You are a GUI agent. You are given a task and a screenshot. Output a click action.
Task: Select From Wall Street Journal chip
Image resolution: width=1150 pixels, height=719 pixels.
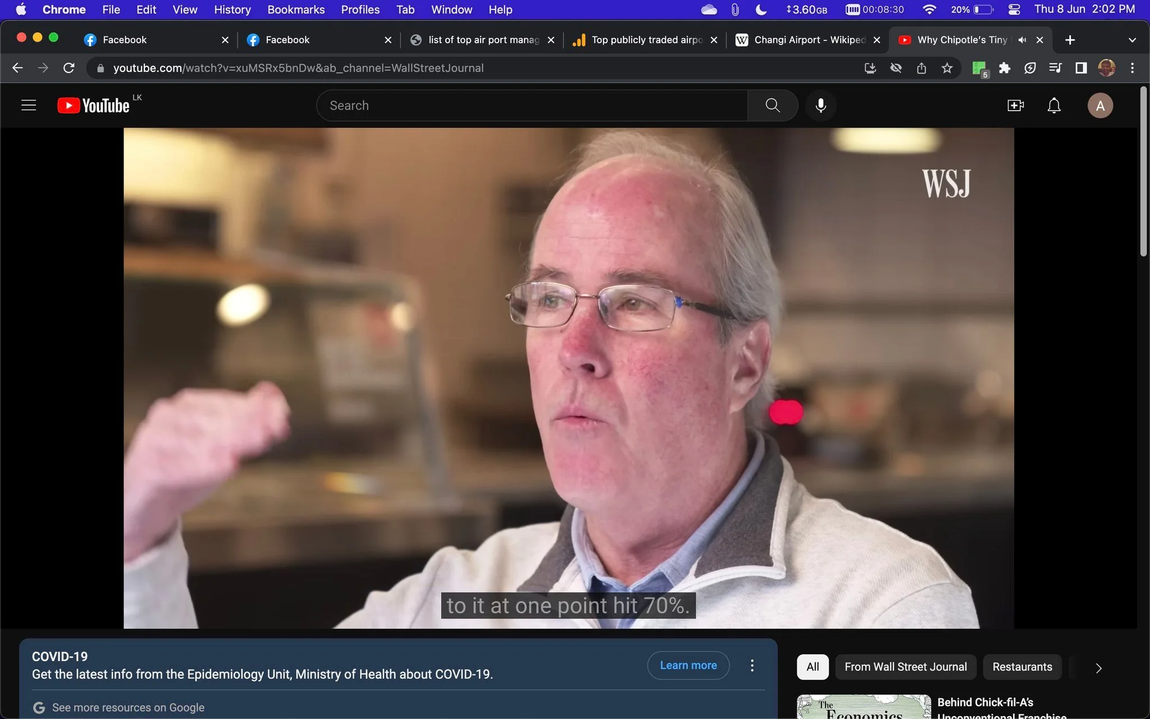pos(906,667)
